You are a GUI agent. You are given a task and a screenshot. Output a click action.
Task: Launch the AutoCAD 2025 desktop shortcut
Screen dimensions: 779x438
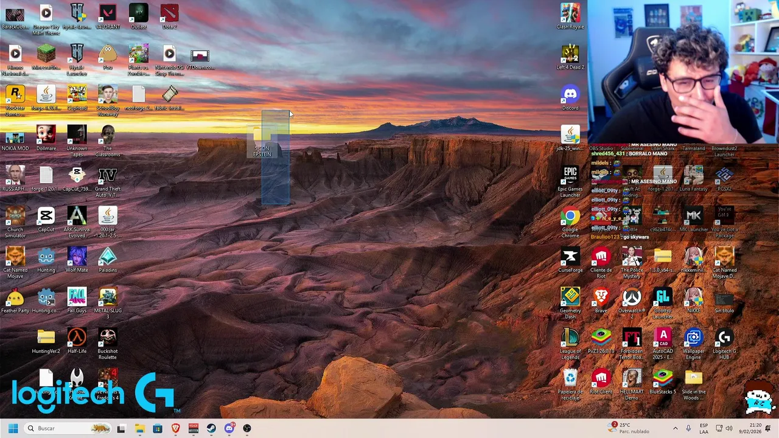pos(663,344)
